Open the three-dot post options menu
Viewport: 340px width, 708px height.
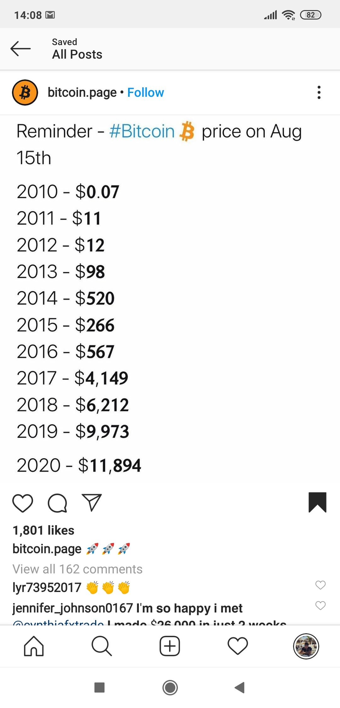(319, 92)
